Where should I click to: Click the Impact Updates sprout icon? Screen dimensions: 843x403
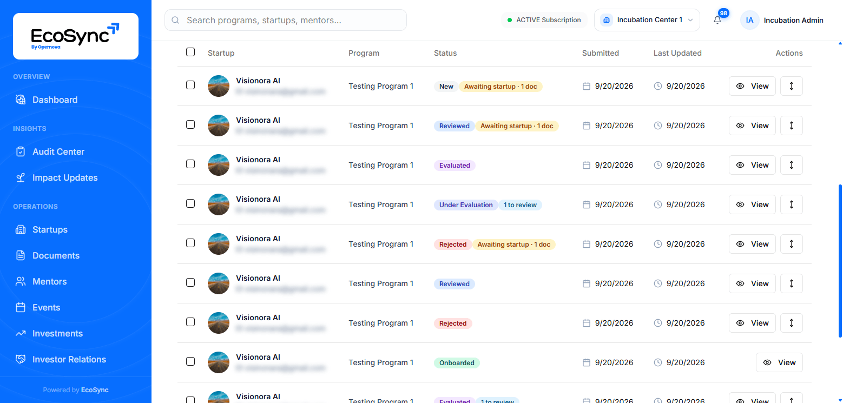[21, 177]
